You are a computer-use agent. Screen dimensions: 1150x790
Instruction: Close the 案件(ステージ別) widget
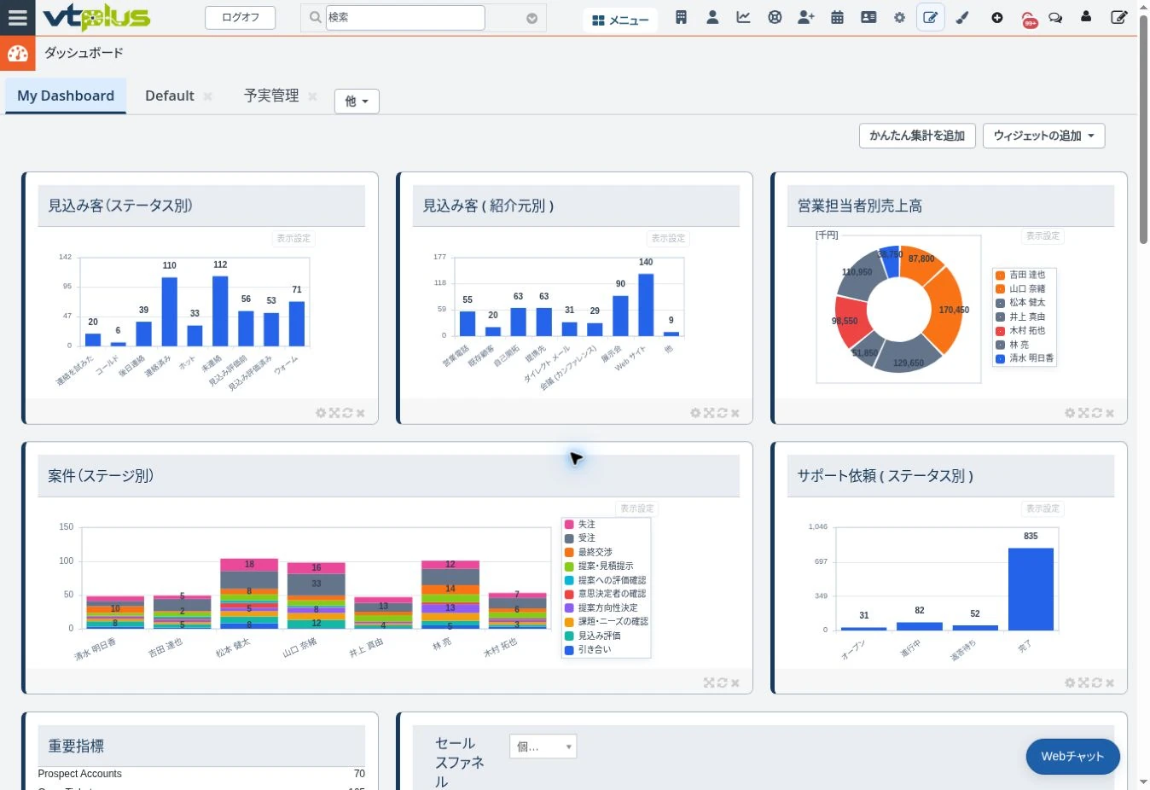pyautogui.click(x=735, y=683)
